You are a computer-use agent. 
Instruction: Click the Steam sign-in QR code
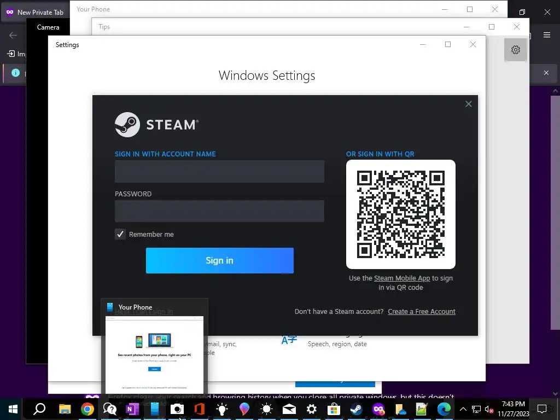pyautogui.click(x=401, y=214)
